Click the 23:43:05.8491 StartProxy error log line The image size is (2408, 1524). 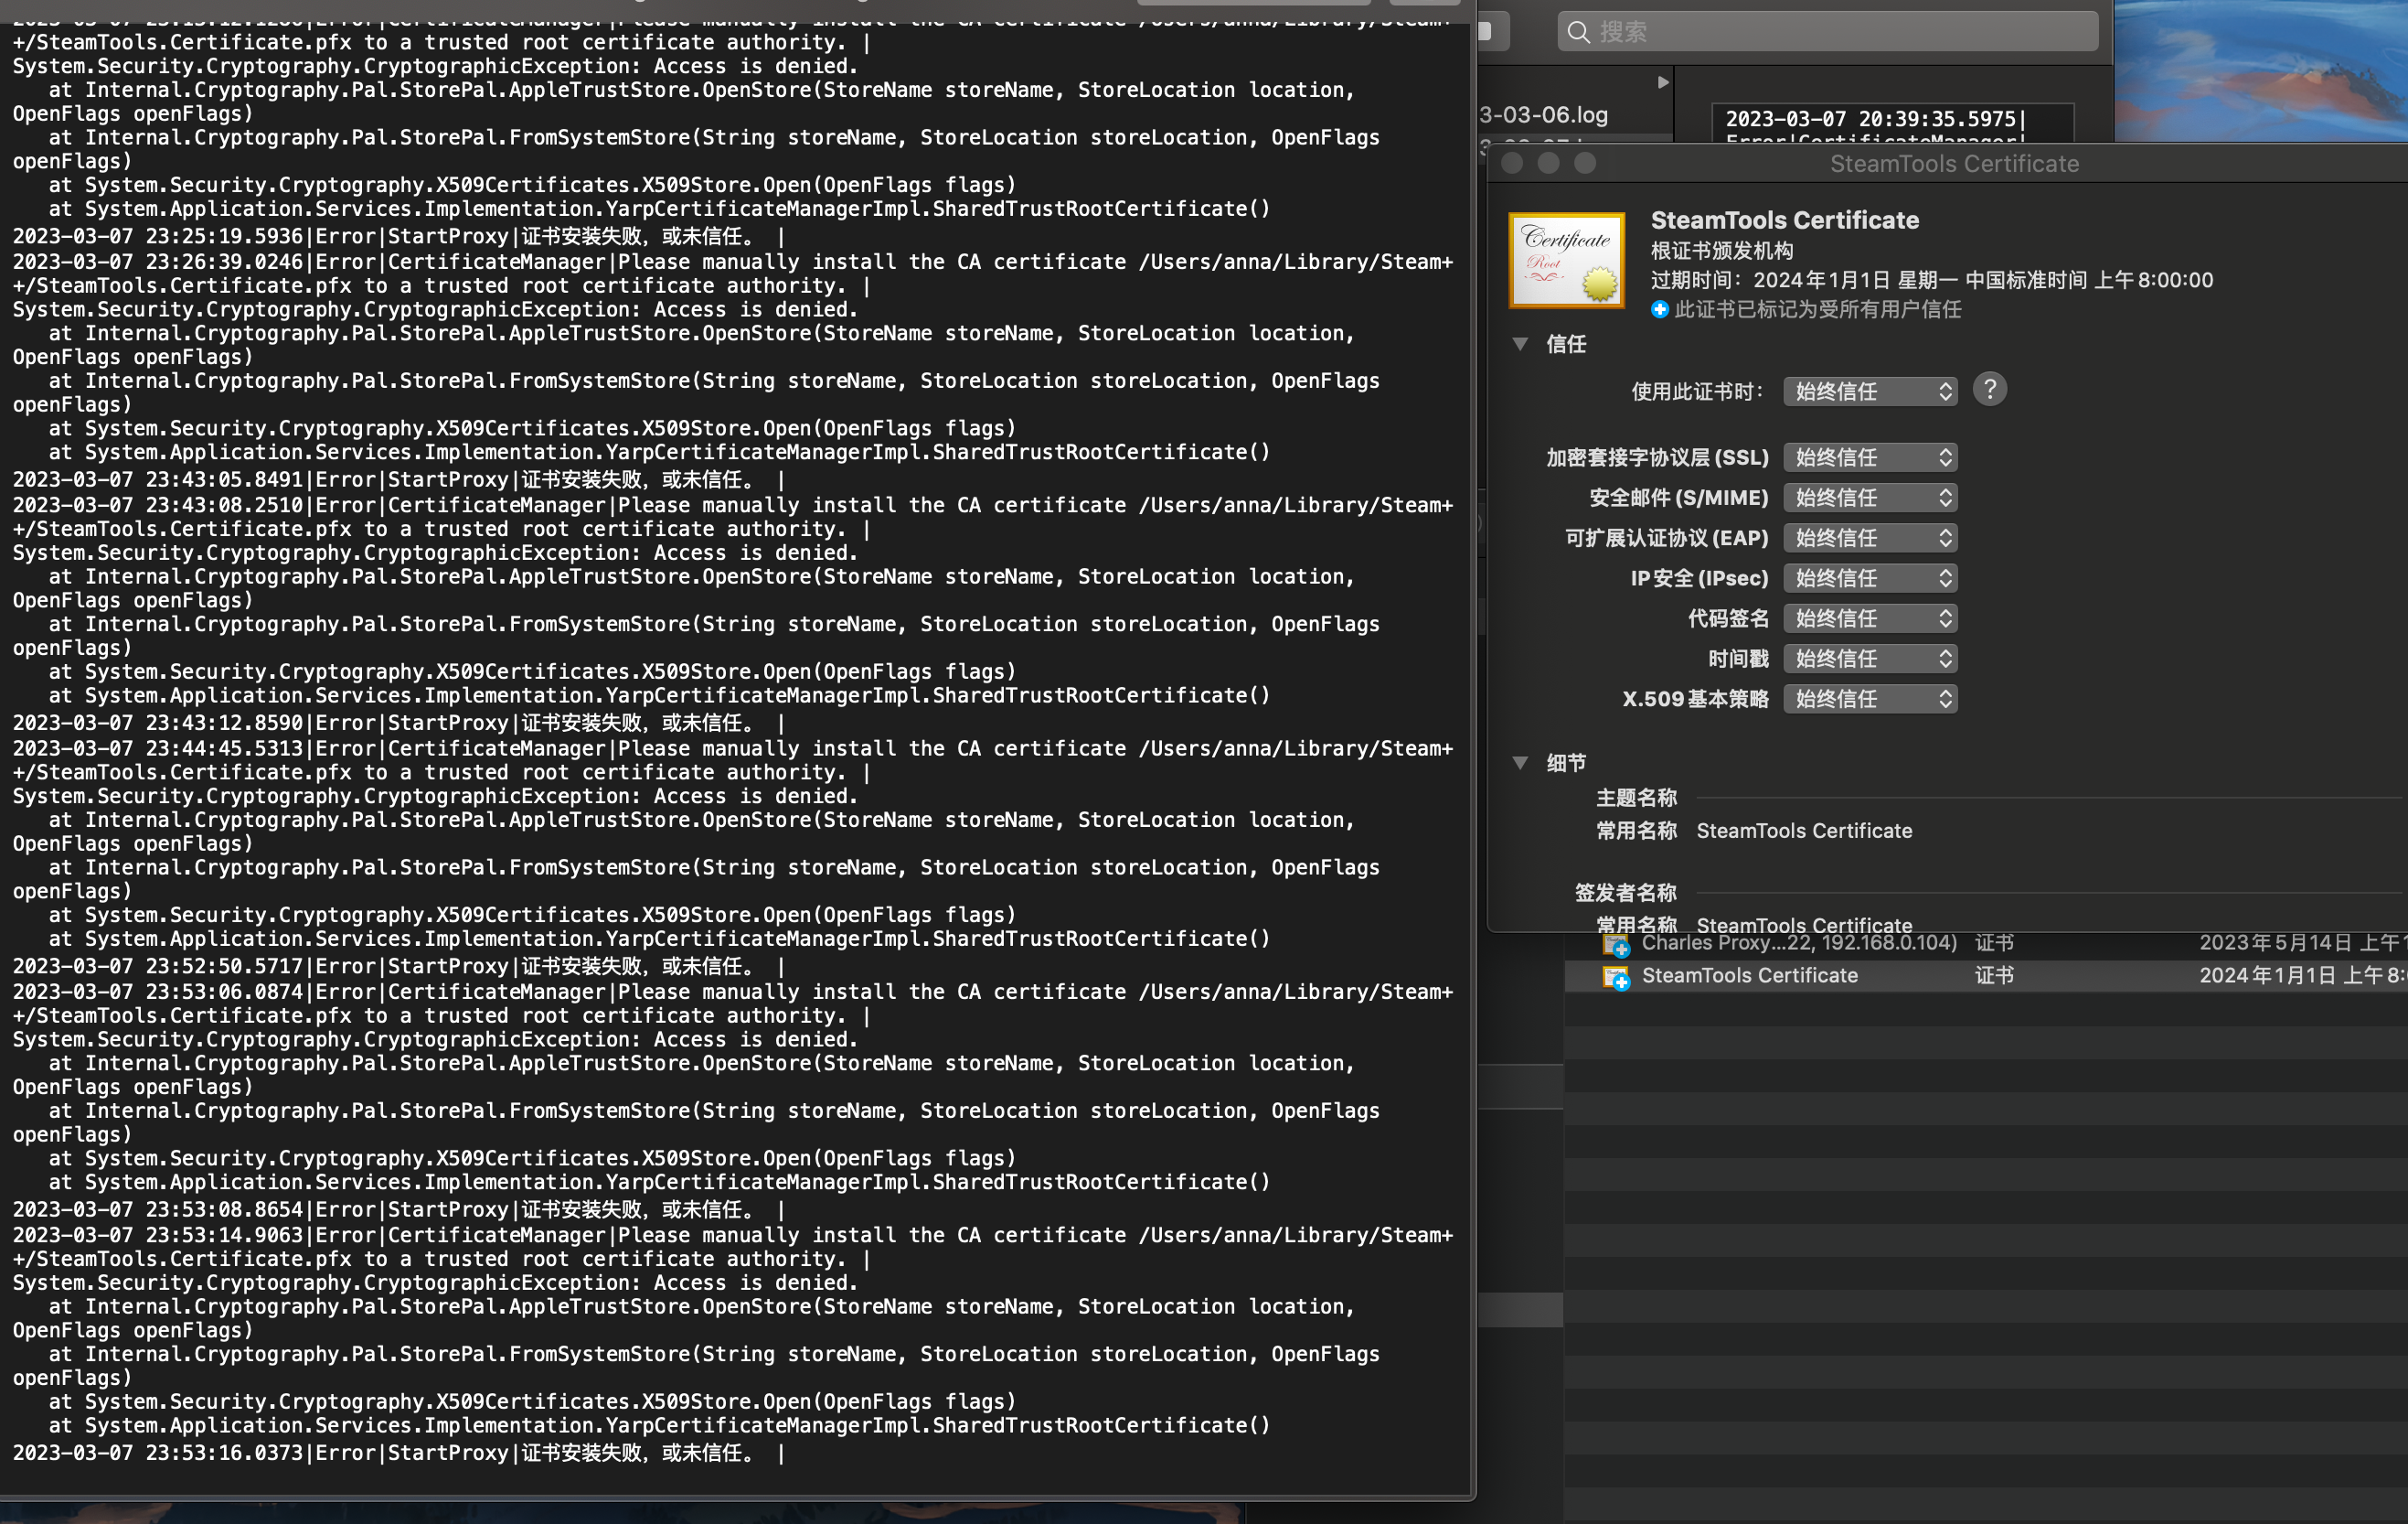398,479
